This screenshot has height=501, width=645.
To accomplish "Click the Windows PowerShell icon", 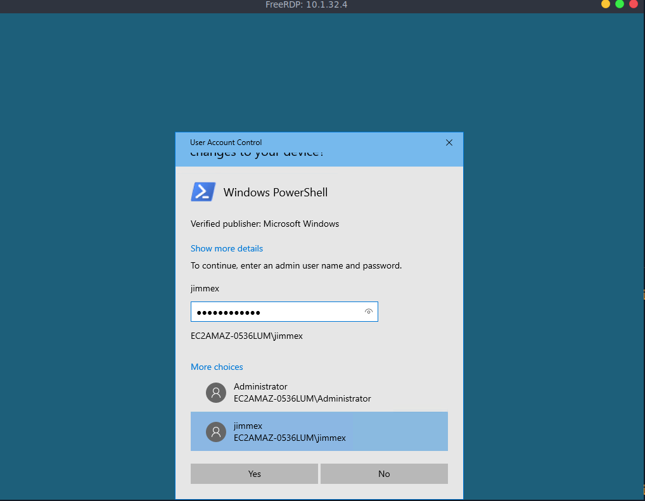I will point(203,192).
